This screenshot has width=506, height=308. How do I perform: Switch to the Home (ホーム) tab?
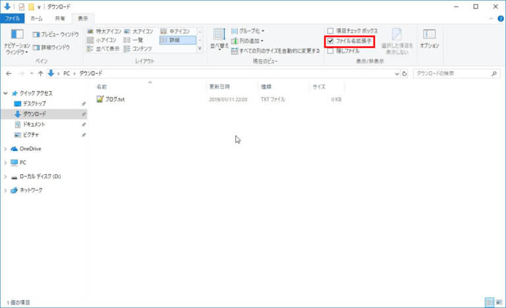(36, 18)
